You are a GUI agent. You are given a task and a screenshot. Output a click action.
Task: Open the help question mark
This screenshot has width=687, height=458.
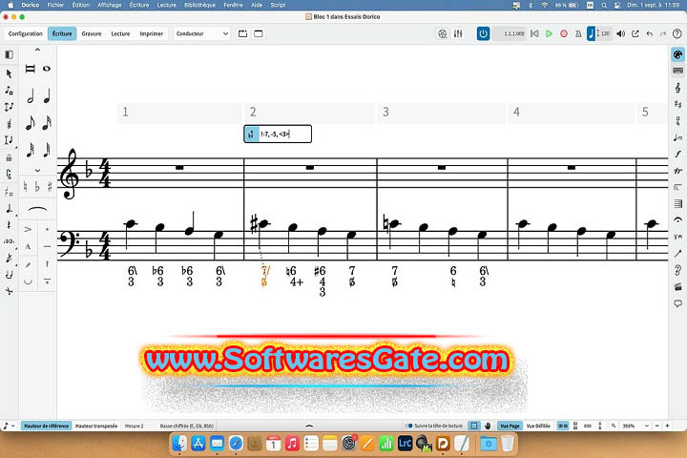point(677,33)
